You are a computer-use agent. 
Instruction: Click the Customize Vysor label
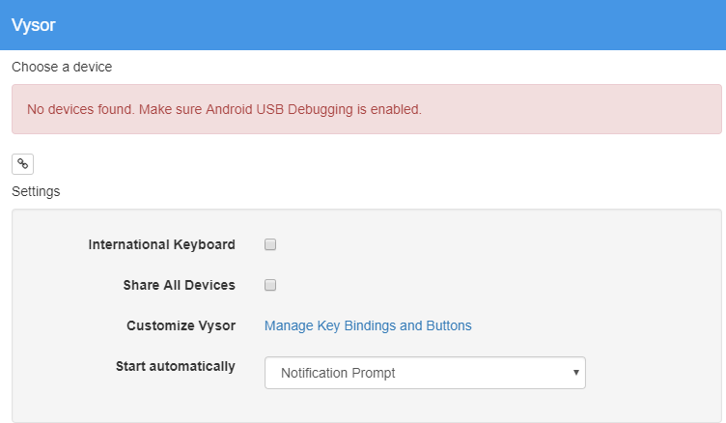tap(181, 325)
